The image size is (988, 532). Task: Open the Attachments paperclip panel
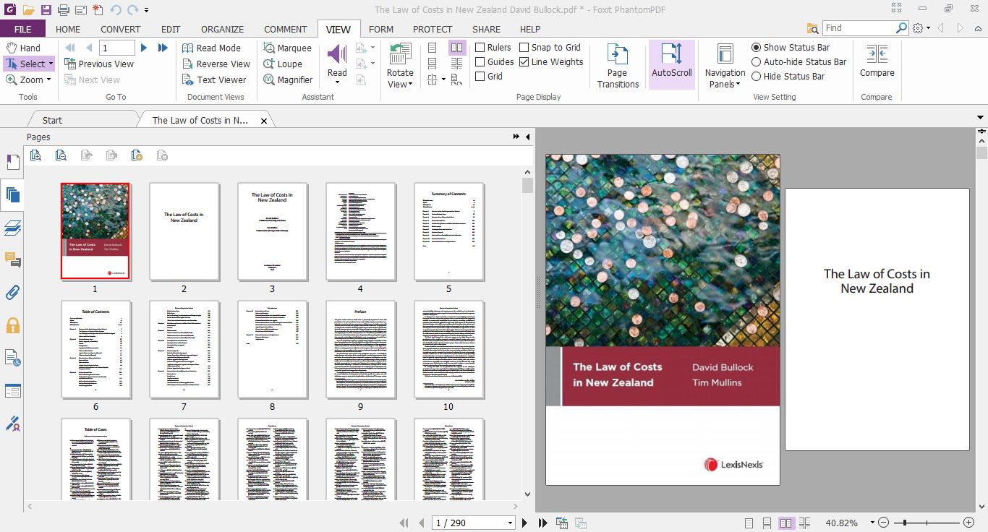click(12, 293)
